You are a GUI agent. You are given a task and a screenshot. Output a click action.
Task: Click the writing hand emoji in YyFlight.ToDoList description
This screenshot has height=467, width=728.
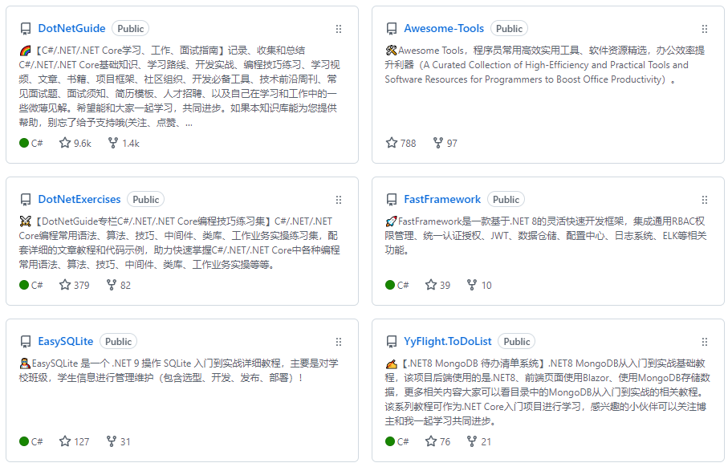[x=391, y=363]
